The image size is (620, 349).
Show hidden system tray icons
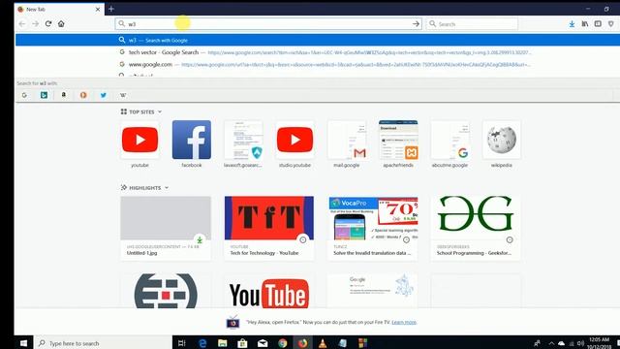(x=551, y=343)
